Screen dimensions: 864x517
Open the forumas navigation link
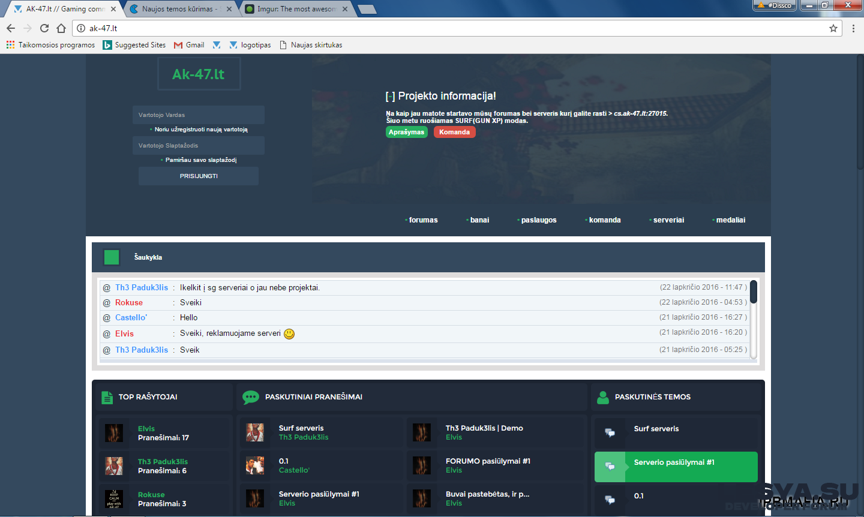click(423, 220)
